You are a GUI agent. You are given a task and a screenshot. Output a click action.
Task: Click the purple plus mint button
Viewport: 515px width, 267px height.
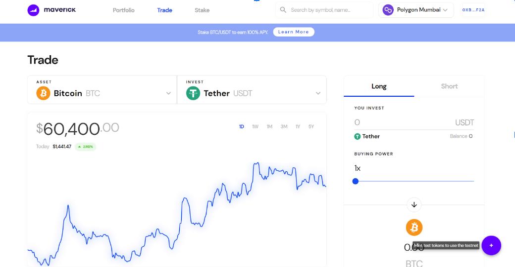[x=491, y=245]
